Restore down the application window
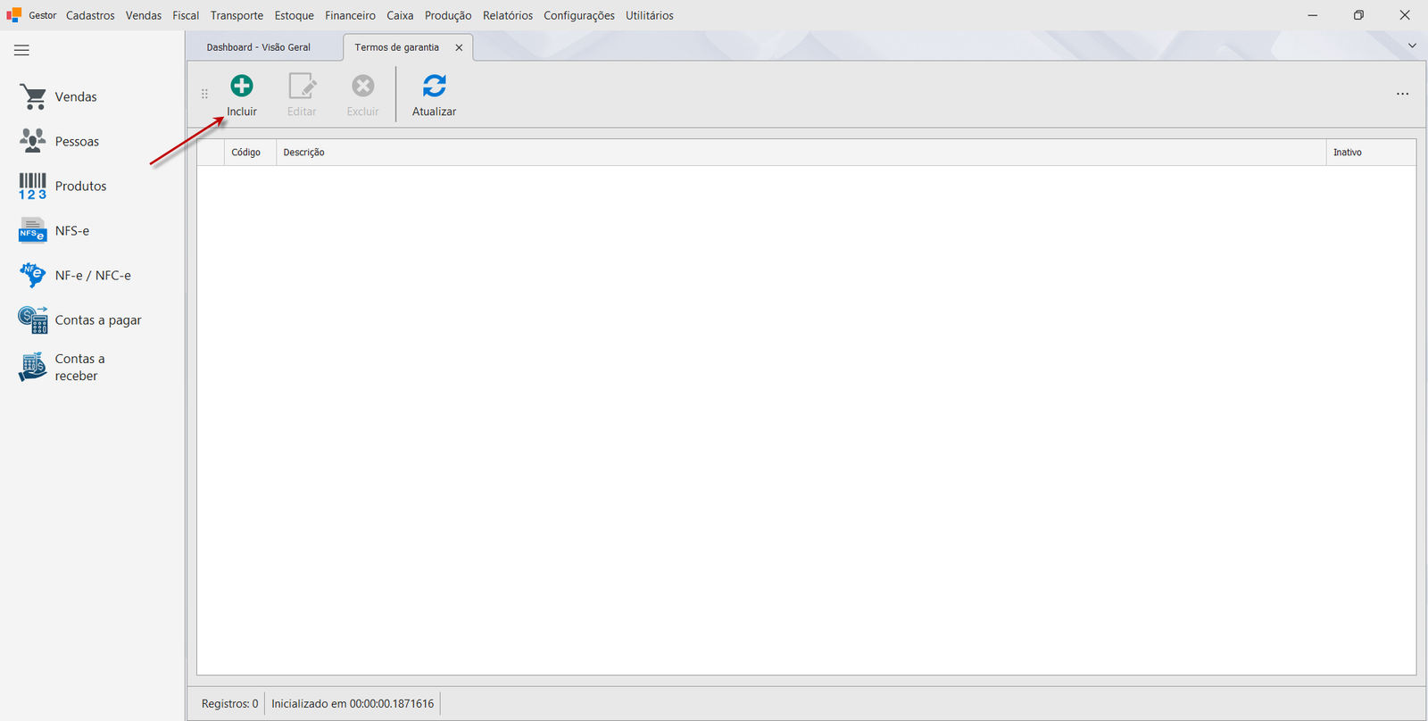The width and height of the screenshot is (1428, 721). [x=1358, y=15]
